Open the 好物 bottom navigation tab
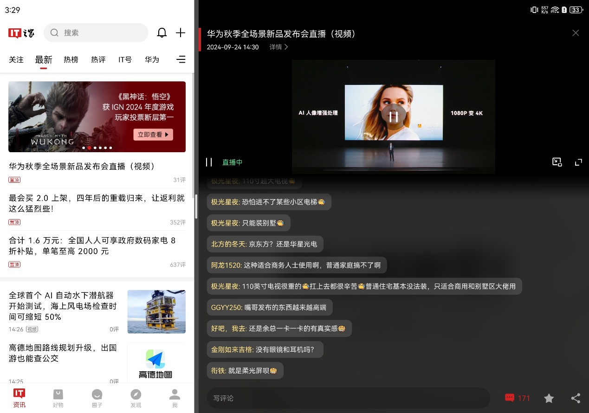The width and height of the screenshot is (589, 413). [58, 398]
